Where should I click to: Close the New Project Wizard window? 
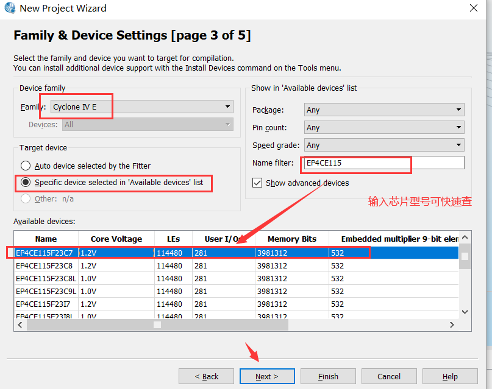point(474,8)
